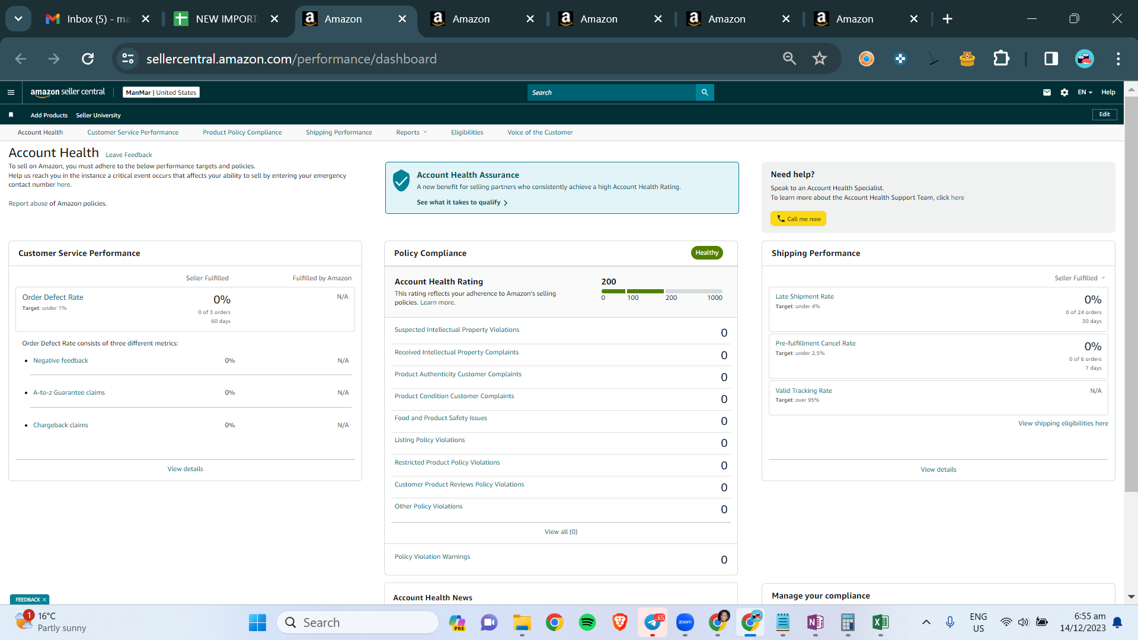1138x640 pixels.
Task: Open the Negative feedback link
Action: click(x=60, y=360)
